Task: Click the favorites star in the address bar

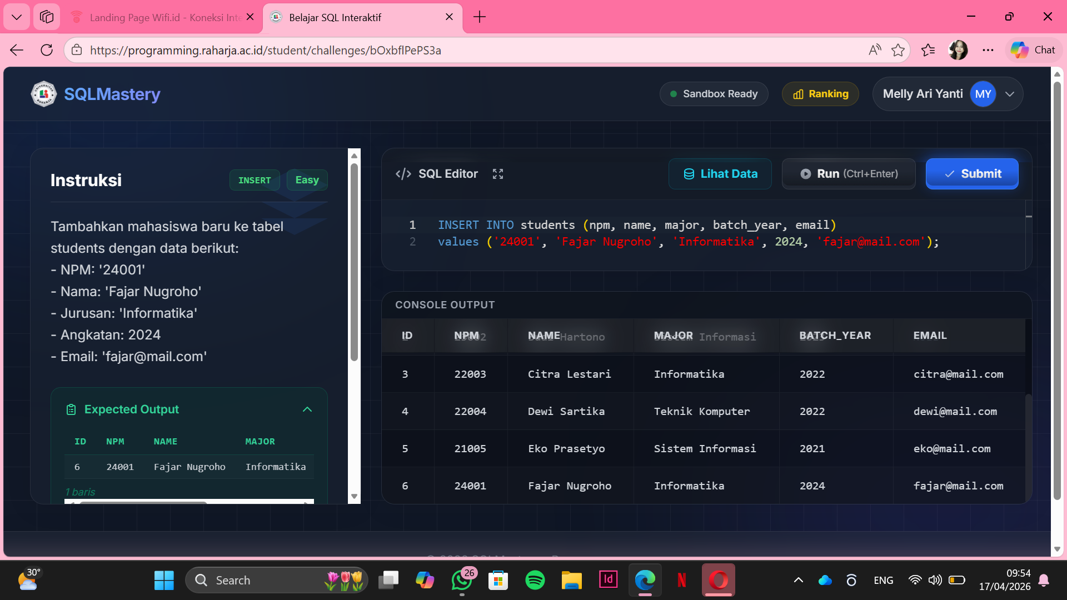Action: (x=898, y=50)
